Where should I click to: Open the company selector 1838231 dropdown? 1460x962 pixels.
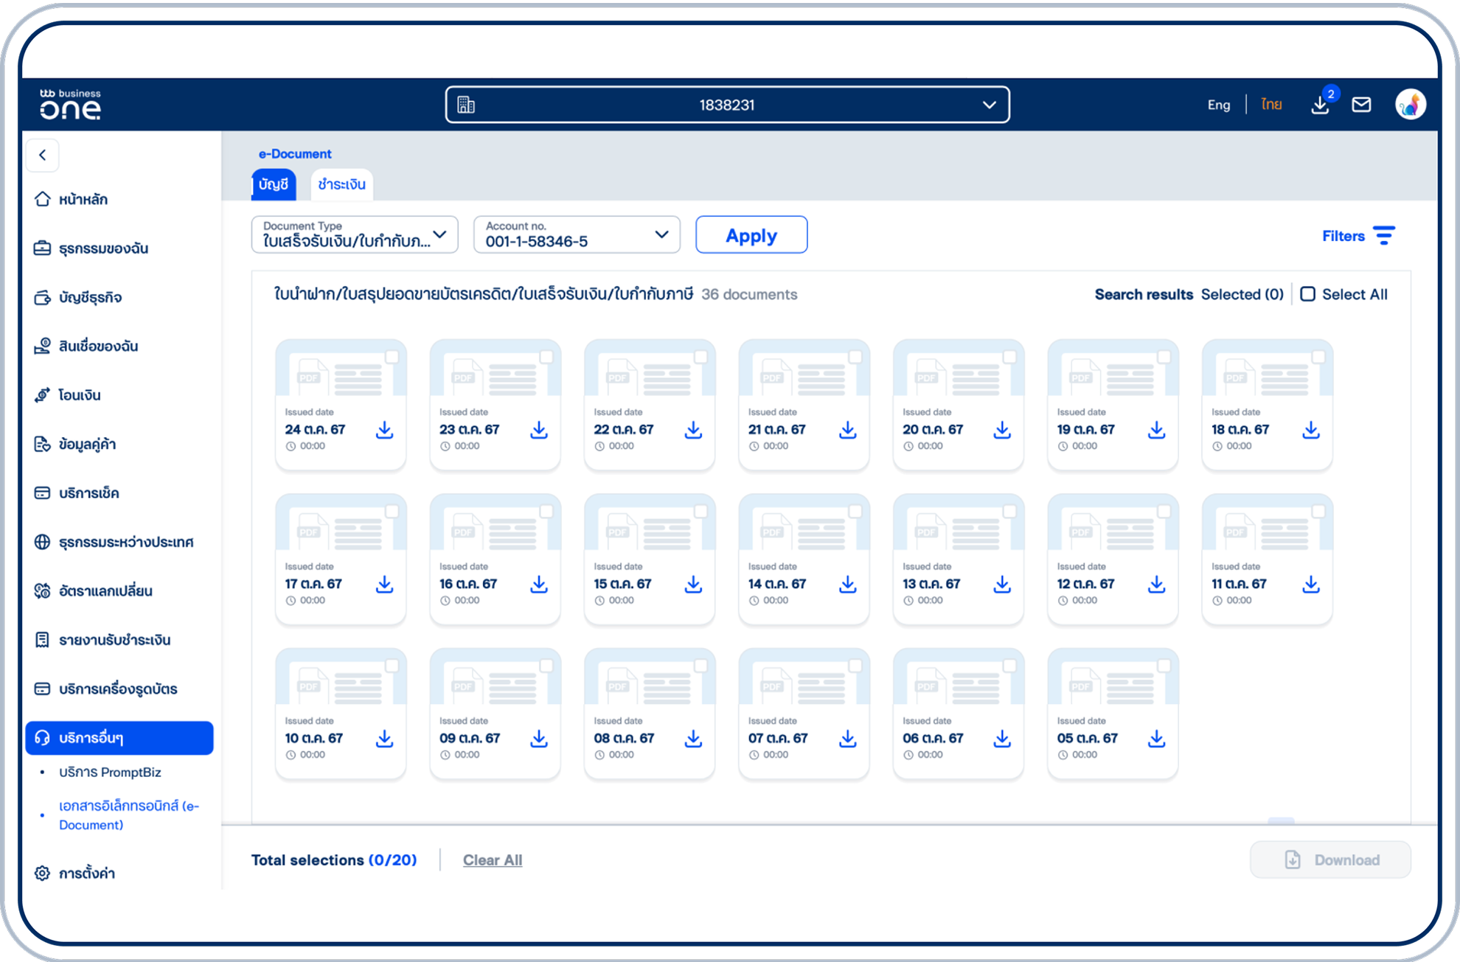(727, 105)
